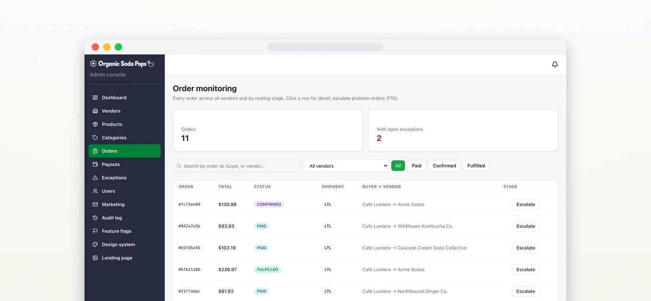Open the Products section
The width and height of the screenshot is (651, 301).
tap(124, 124)
